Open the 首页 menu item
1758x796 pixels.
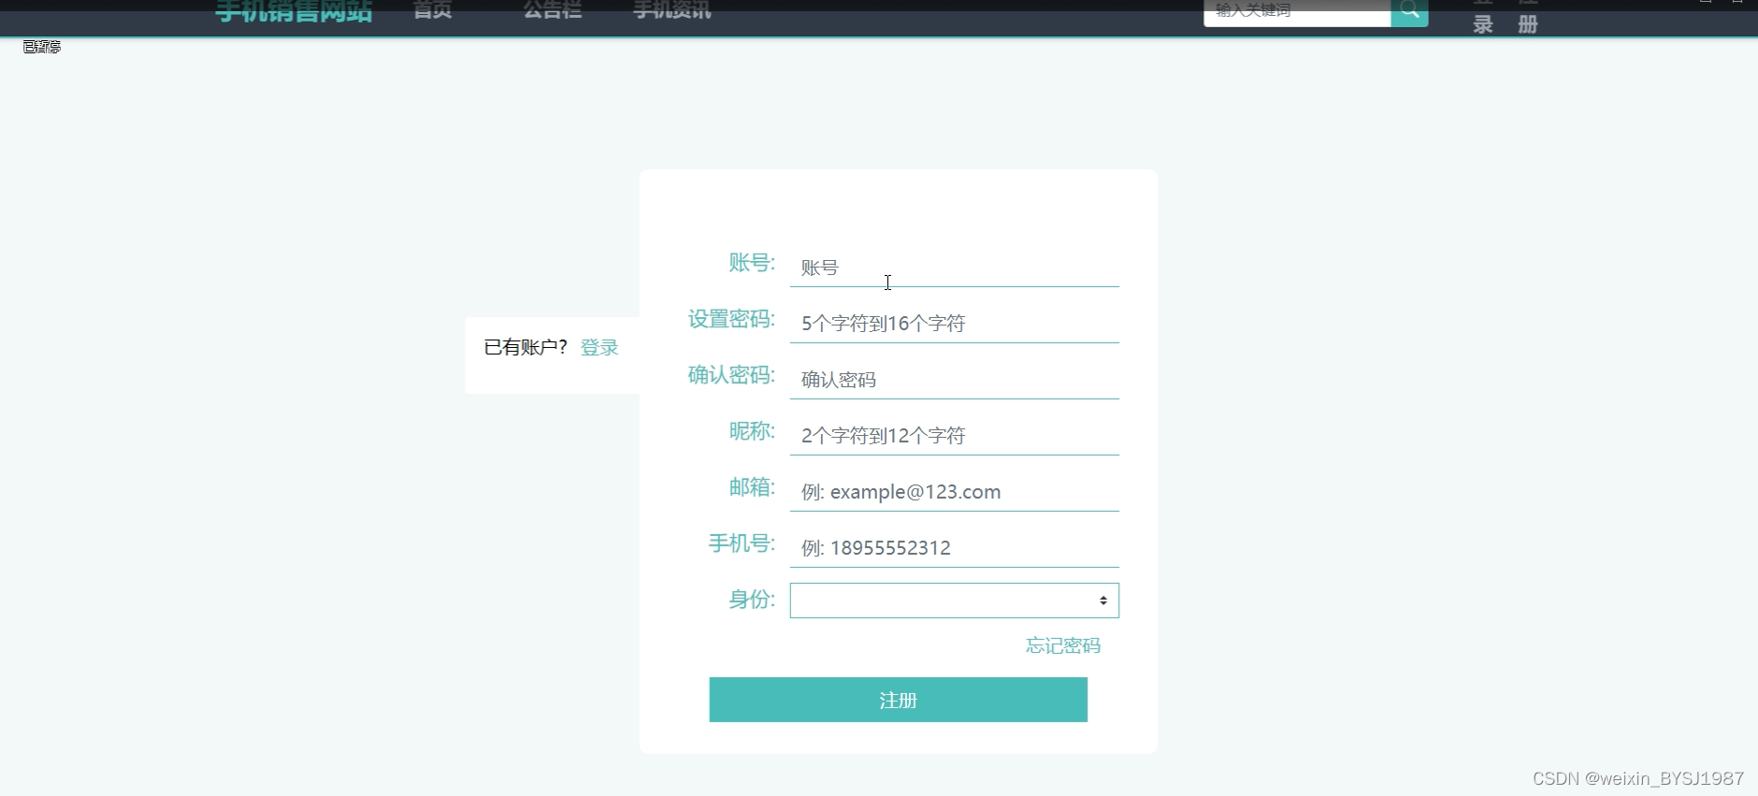(x=433, y=10)
